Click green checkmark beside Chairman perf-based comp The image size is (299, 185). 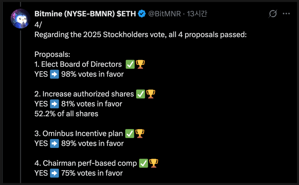click(144, 163)
